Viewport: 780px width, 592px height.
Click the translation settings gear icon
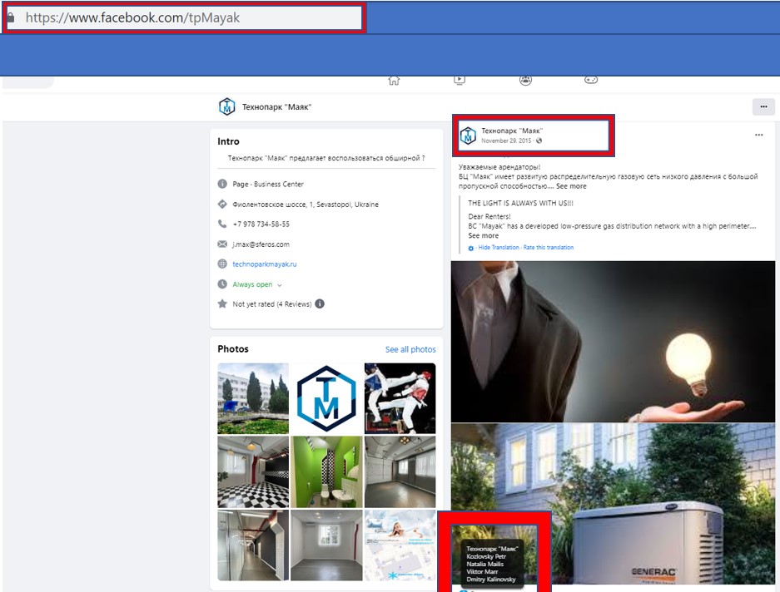[471, 248]
